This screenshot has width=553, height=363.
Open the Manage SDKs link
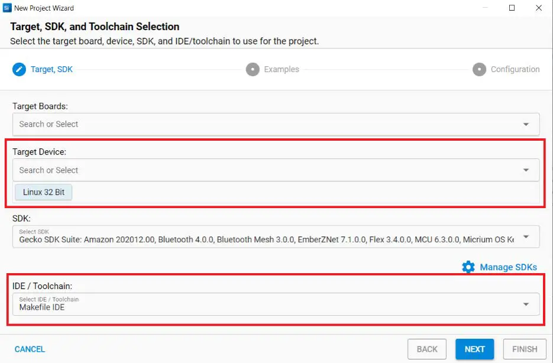[508, 267]
